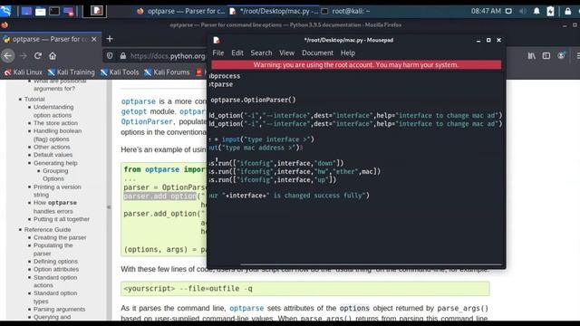
Task: Open Kali Linux bookmark
Action: [23, 72]
